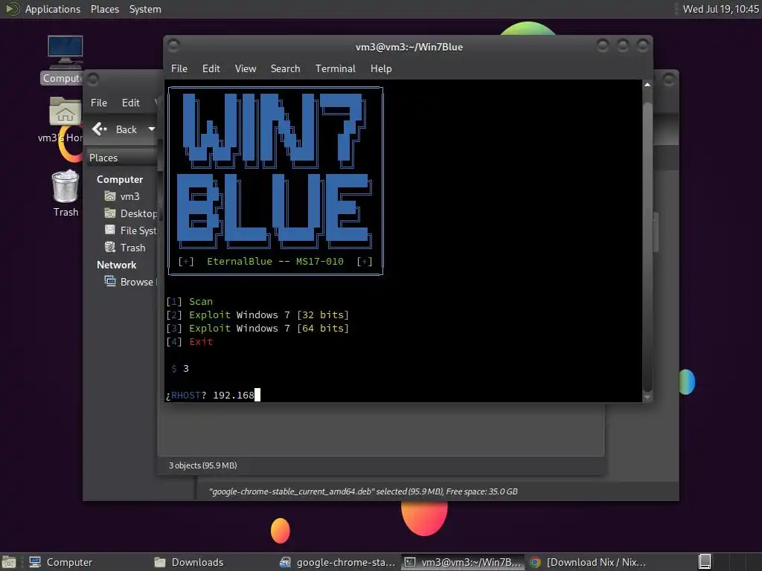Click the Exploit Windows 7 64 bits line
The image size is (762, 571).
(257, 328)
